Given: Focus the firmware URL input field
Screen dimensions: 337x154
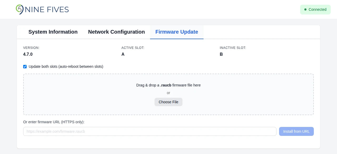Looking at the screenshot, I should click(150, 131).
